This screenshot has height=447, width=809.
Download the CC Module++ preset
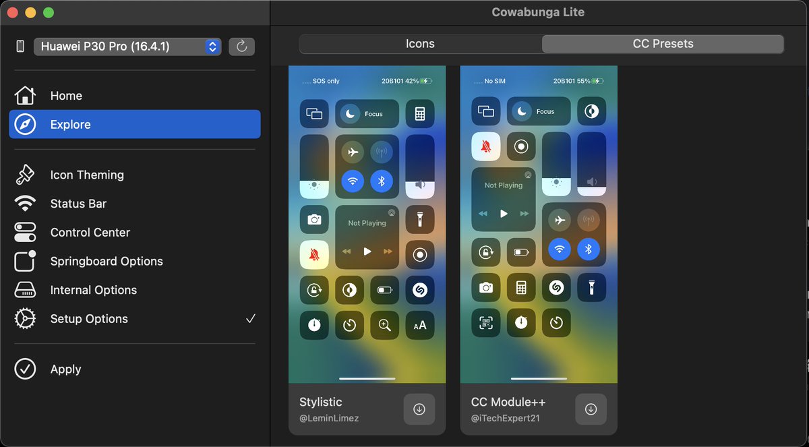coord(591,409)
